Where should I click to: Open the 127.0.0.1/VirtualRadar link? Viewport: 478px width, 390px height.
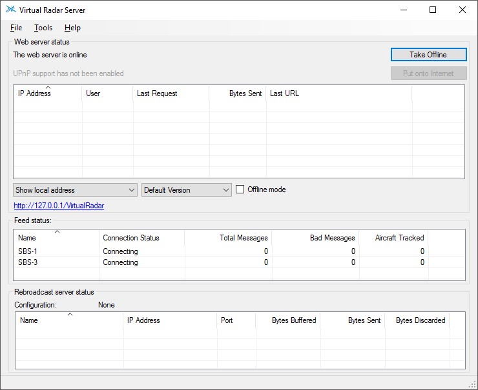tap(59, 206)
